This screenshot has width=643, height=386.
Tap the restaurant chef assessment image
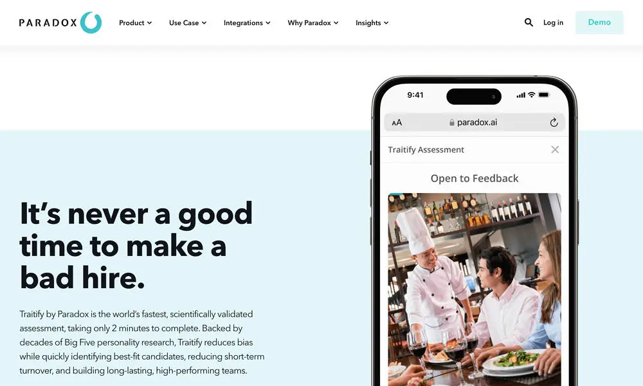475,289
